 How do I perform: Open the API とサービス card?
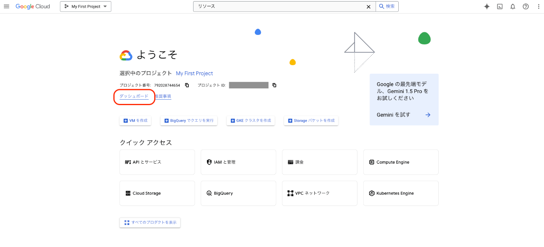[x=157, y=162]
